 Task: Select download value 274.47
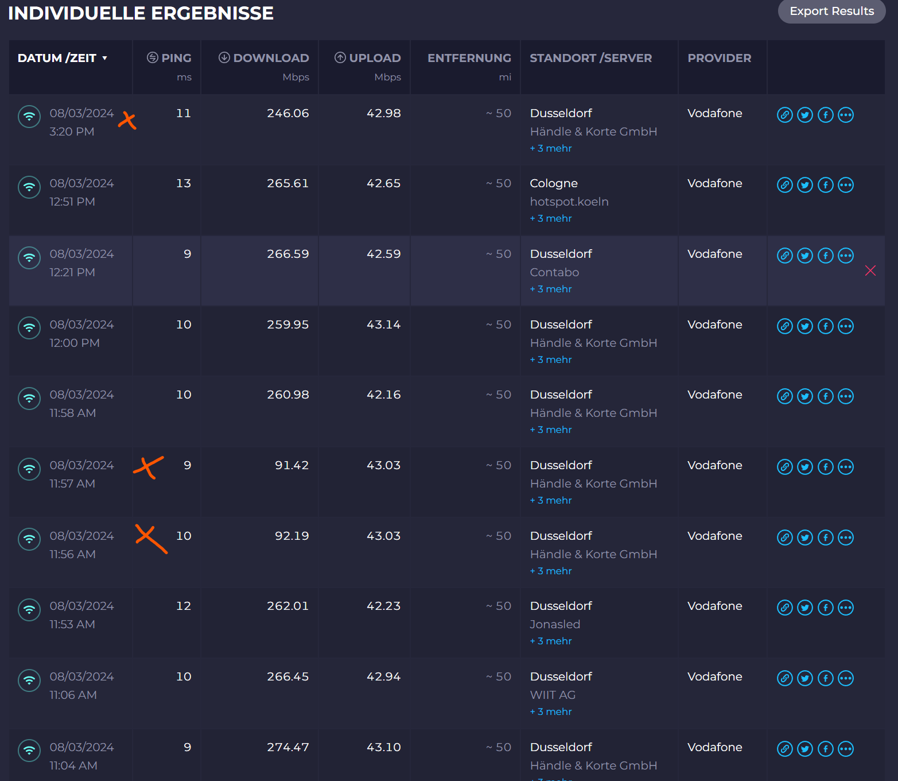pos(287,747)
